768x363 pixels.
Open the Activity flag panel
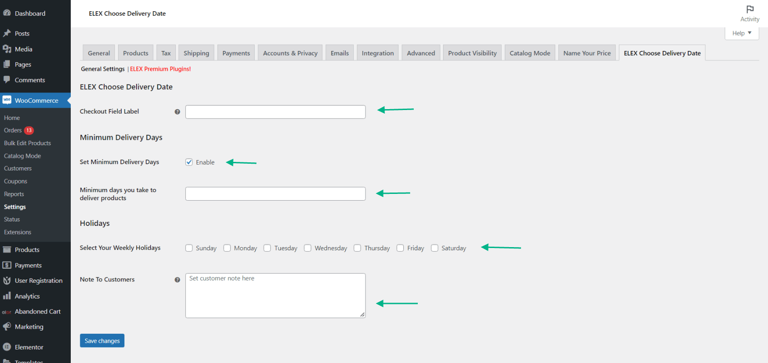750,13
